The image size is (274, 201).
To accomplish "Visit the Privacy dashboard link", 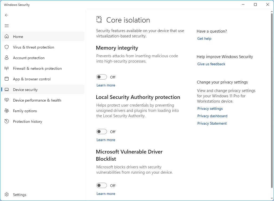I will (212, 116).
